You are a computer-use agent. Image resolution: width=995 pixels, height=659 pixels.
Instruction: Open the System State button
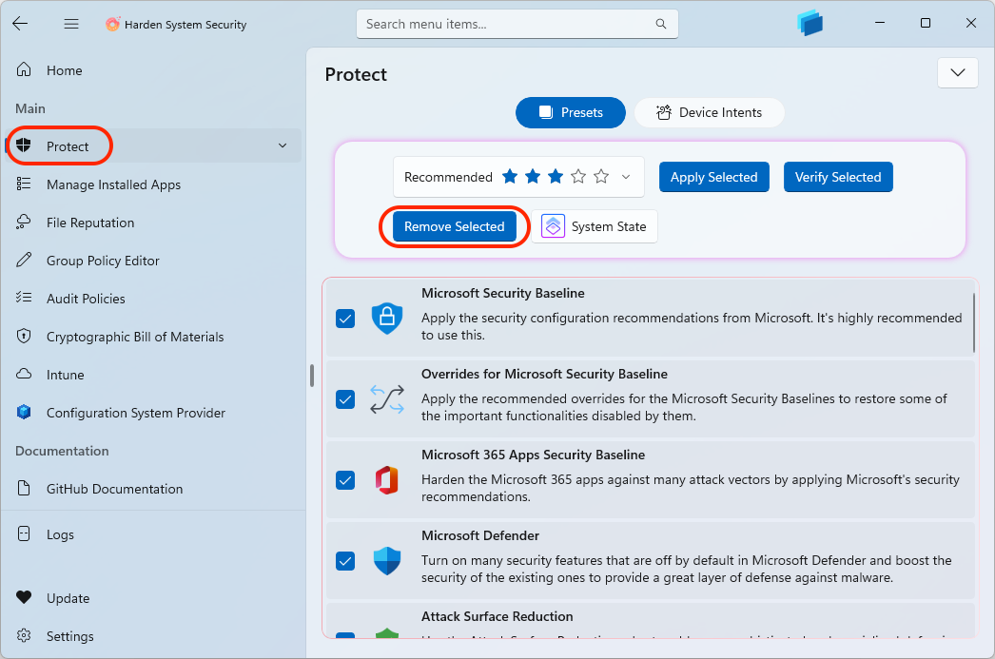pyautogui.click(x=594, y=226)
